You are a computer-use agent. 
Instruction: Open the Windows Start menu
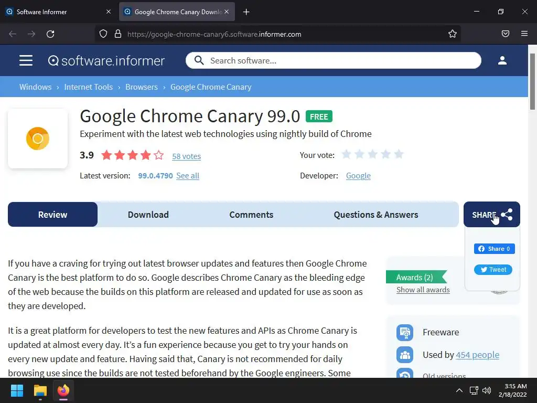click(17, 390)
